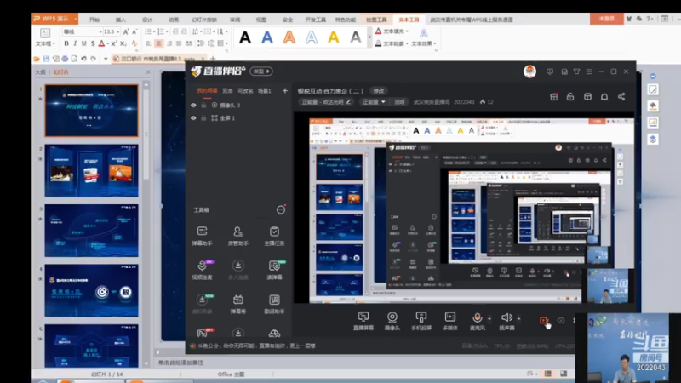Expand the 文本填充 dropdown
This screenshot has width=681, height=383.
click(407, 31)
